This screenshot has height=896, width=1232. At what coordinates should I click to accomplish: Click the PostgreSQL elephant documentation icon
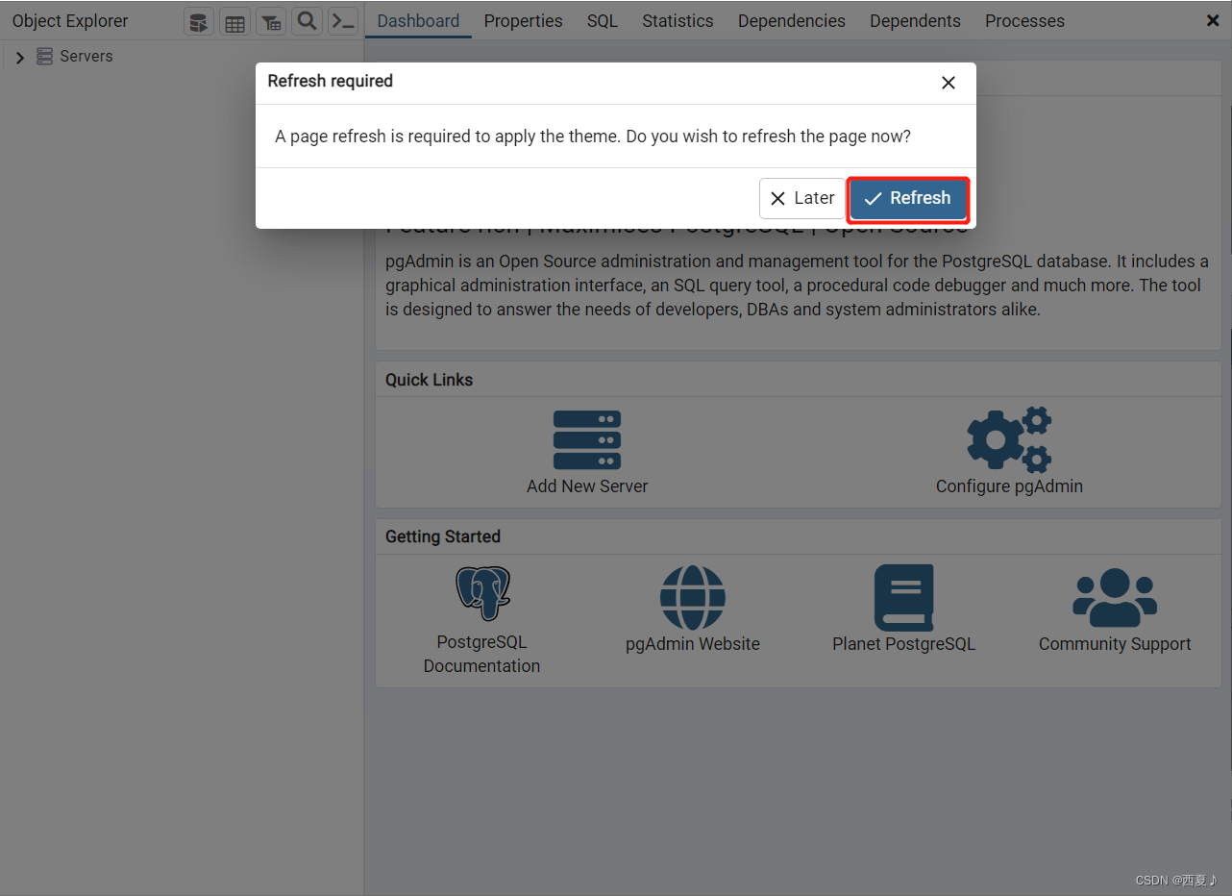point(482,593)
